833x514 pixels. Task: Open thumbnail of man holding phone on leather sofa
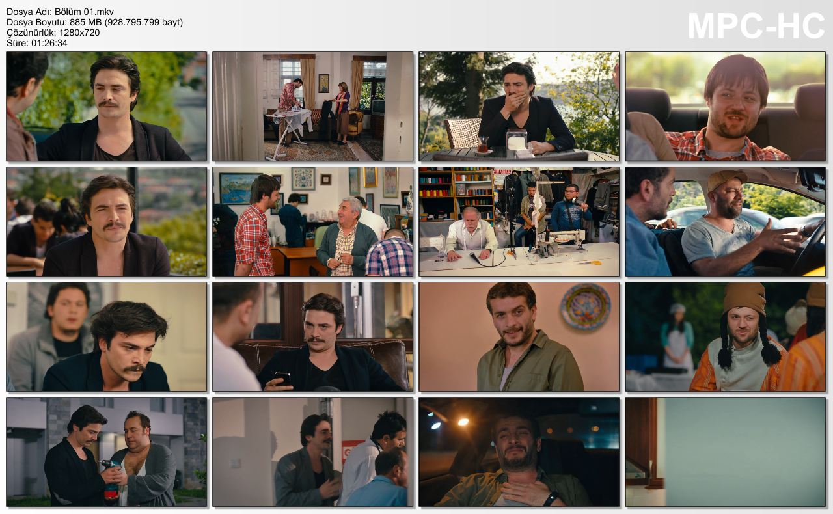click(313, 337)
